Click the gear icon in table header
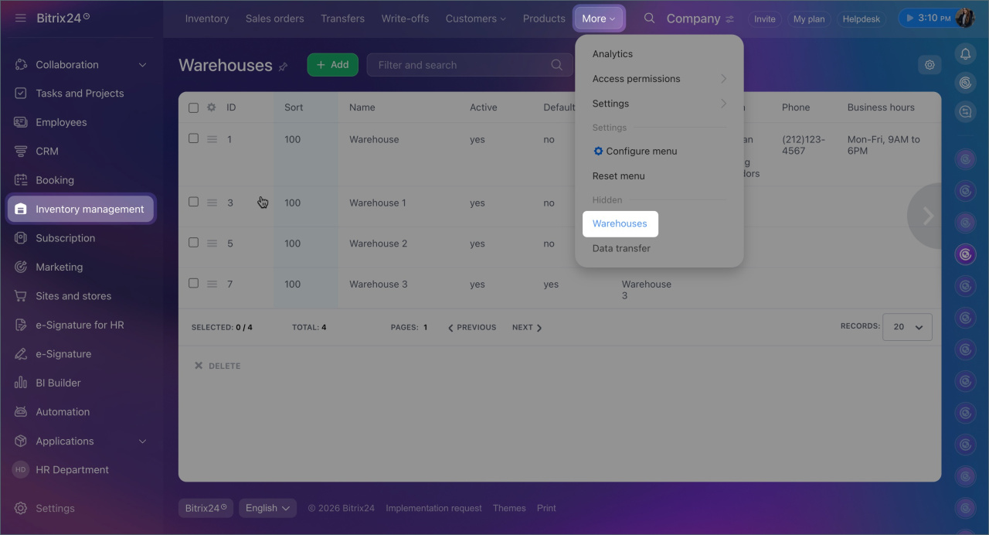This screenshot has width=989, height=535. pyautogui.click(x=211, y=107)
